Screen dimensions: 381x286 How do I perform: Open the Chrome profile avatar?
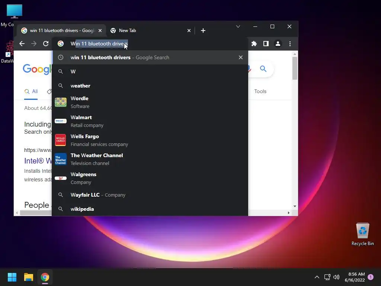pos(278,44)
